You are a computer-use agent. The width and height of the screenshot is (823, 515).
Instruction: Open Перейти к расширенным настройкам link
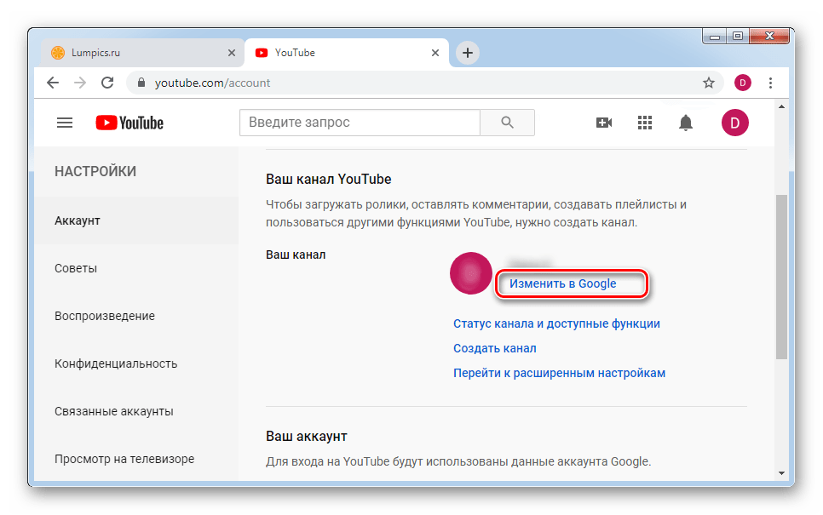[x=559, y=373]
